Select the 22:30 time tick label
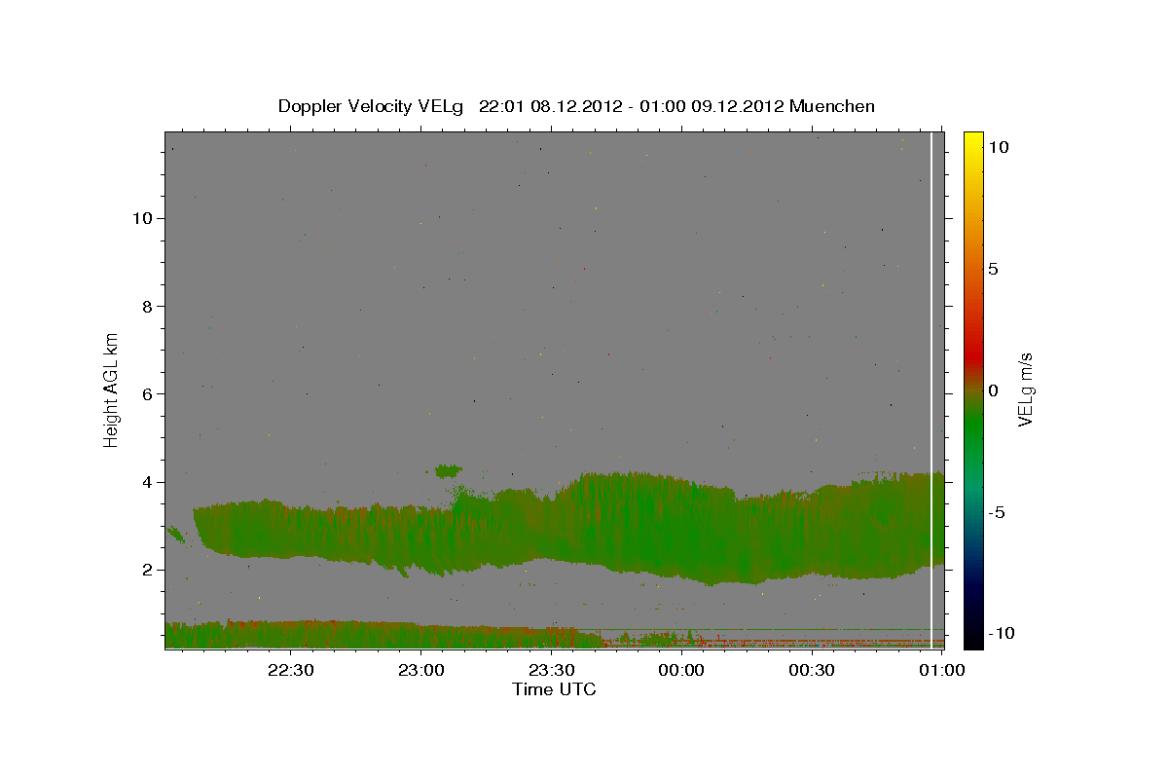Screen dimensions: 1168x779 (x=291, y=670)
